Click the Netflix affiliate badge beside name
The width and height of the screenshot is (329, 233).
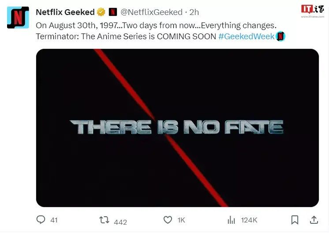click(x=112, y=12)
